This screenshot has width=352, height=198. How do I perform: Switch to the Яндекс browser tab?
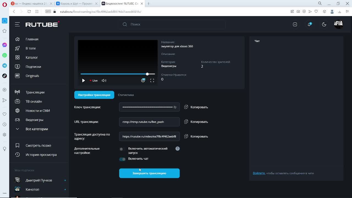point(31,4)
